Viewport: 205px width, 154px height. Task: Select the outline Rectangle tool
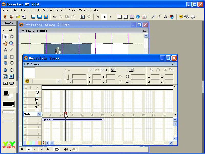pyautogui.click(x=12, y=57)
